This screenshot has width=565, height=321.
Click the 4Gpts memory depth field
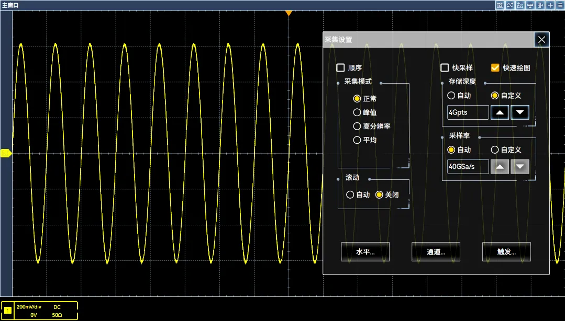(468, 112)
